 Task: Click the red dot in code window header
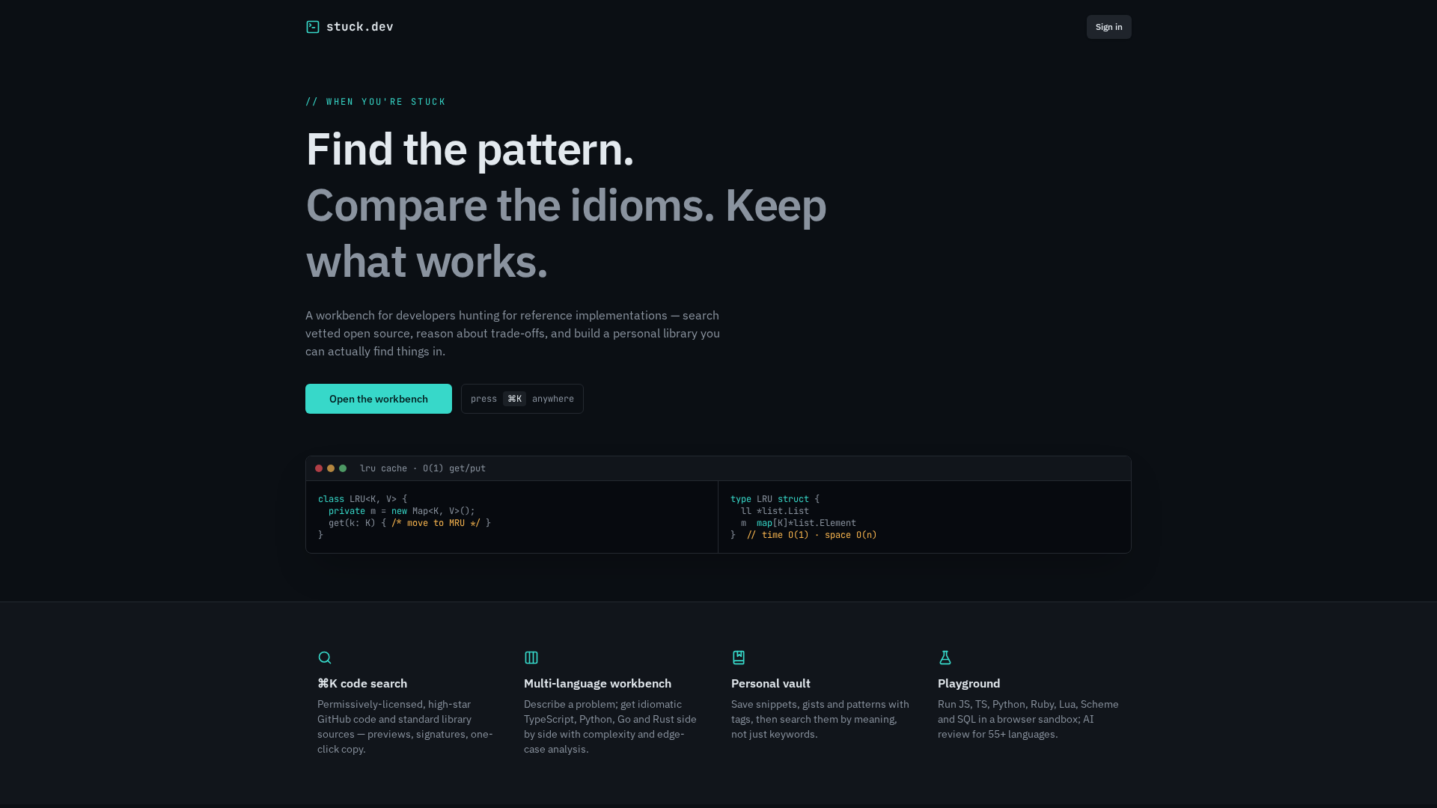click(x=319, y=468)
